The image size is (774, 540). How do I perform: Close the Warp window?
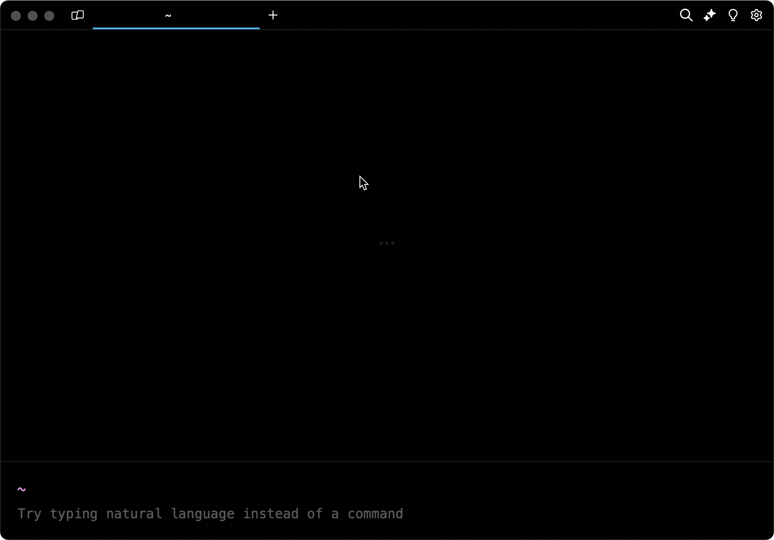16,16
